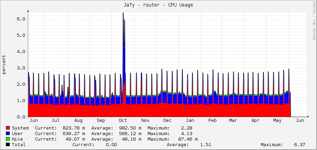317x150 pixels.
Task: Click the '1.0' y-axis tick label
Action: pyautogui.click(x=21, y=101)
